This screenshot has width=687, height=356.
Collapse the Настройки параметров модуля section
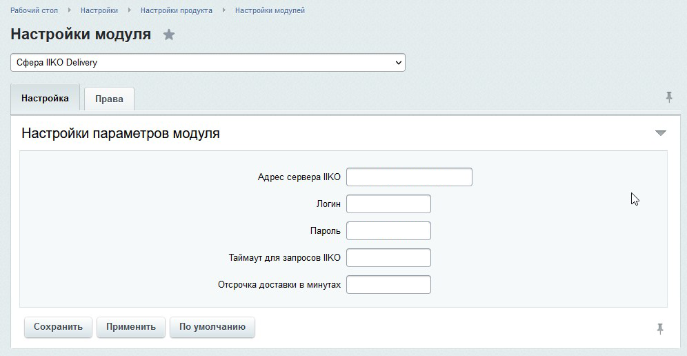tap(660, 133)
